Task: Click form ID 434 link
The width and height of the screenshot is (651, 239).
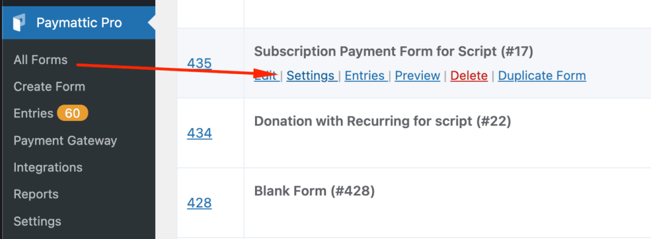Action: (199, 133)
